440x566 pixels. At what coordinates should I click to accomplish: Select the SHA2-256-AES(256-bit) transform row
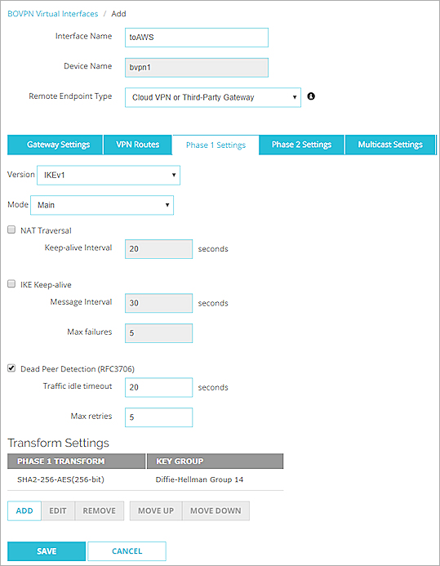[x=145, y=479]
